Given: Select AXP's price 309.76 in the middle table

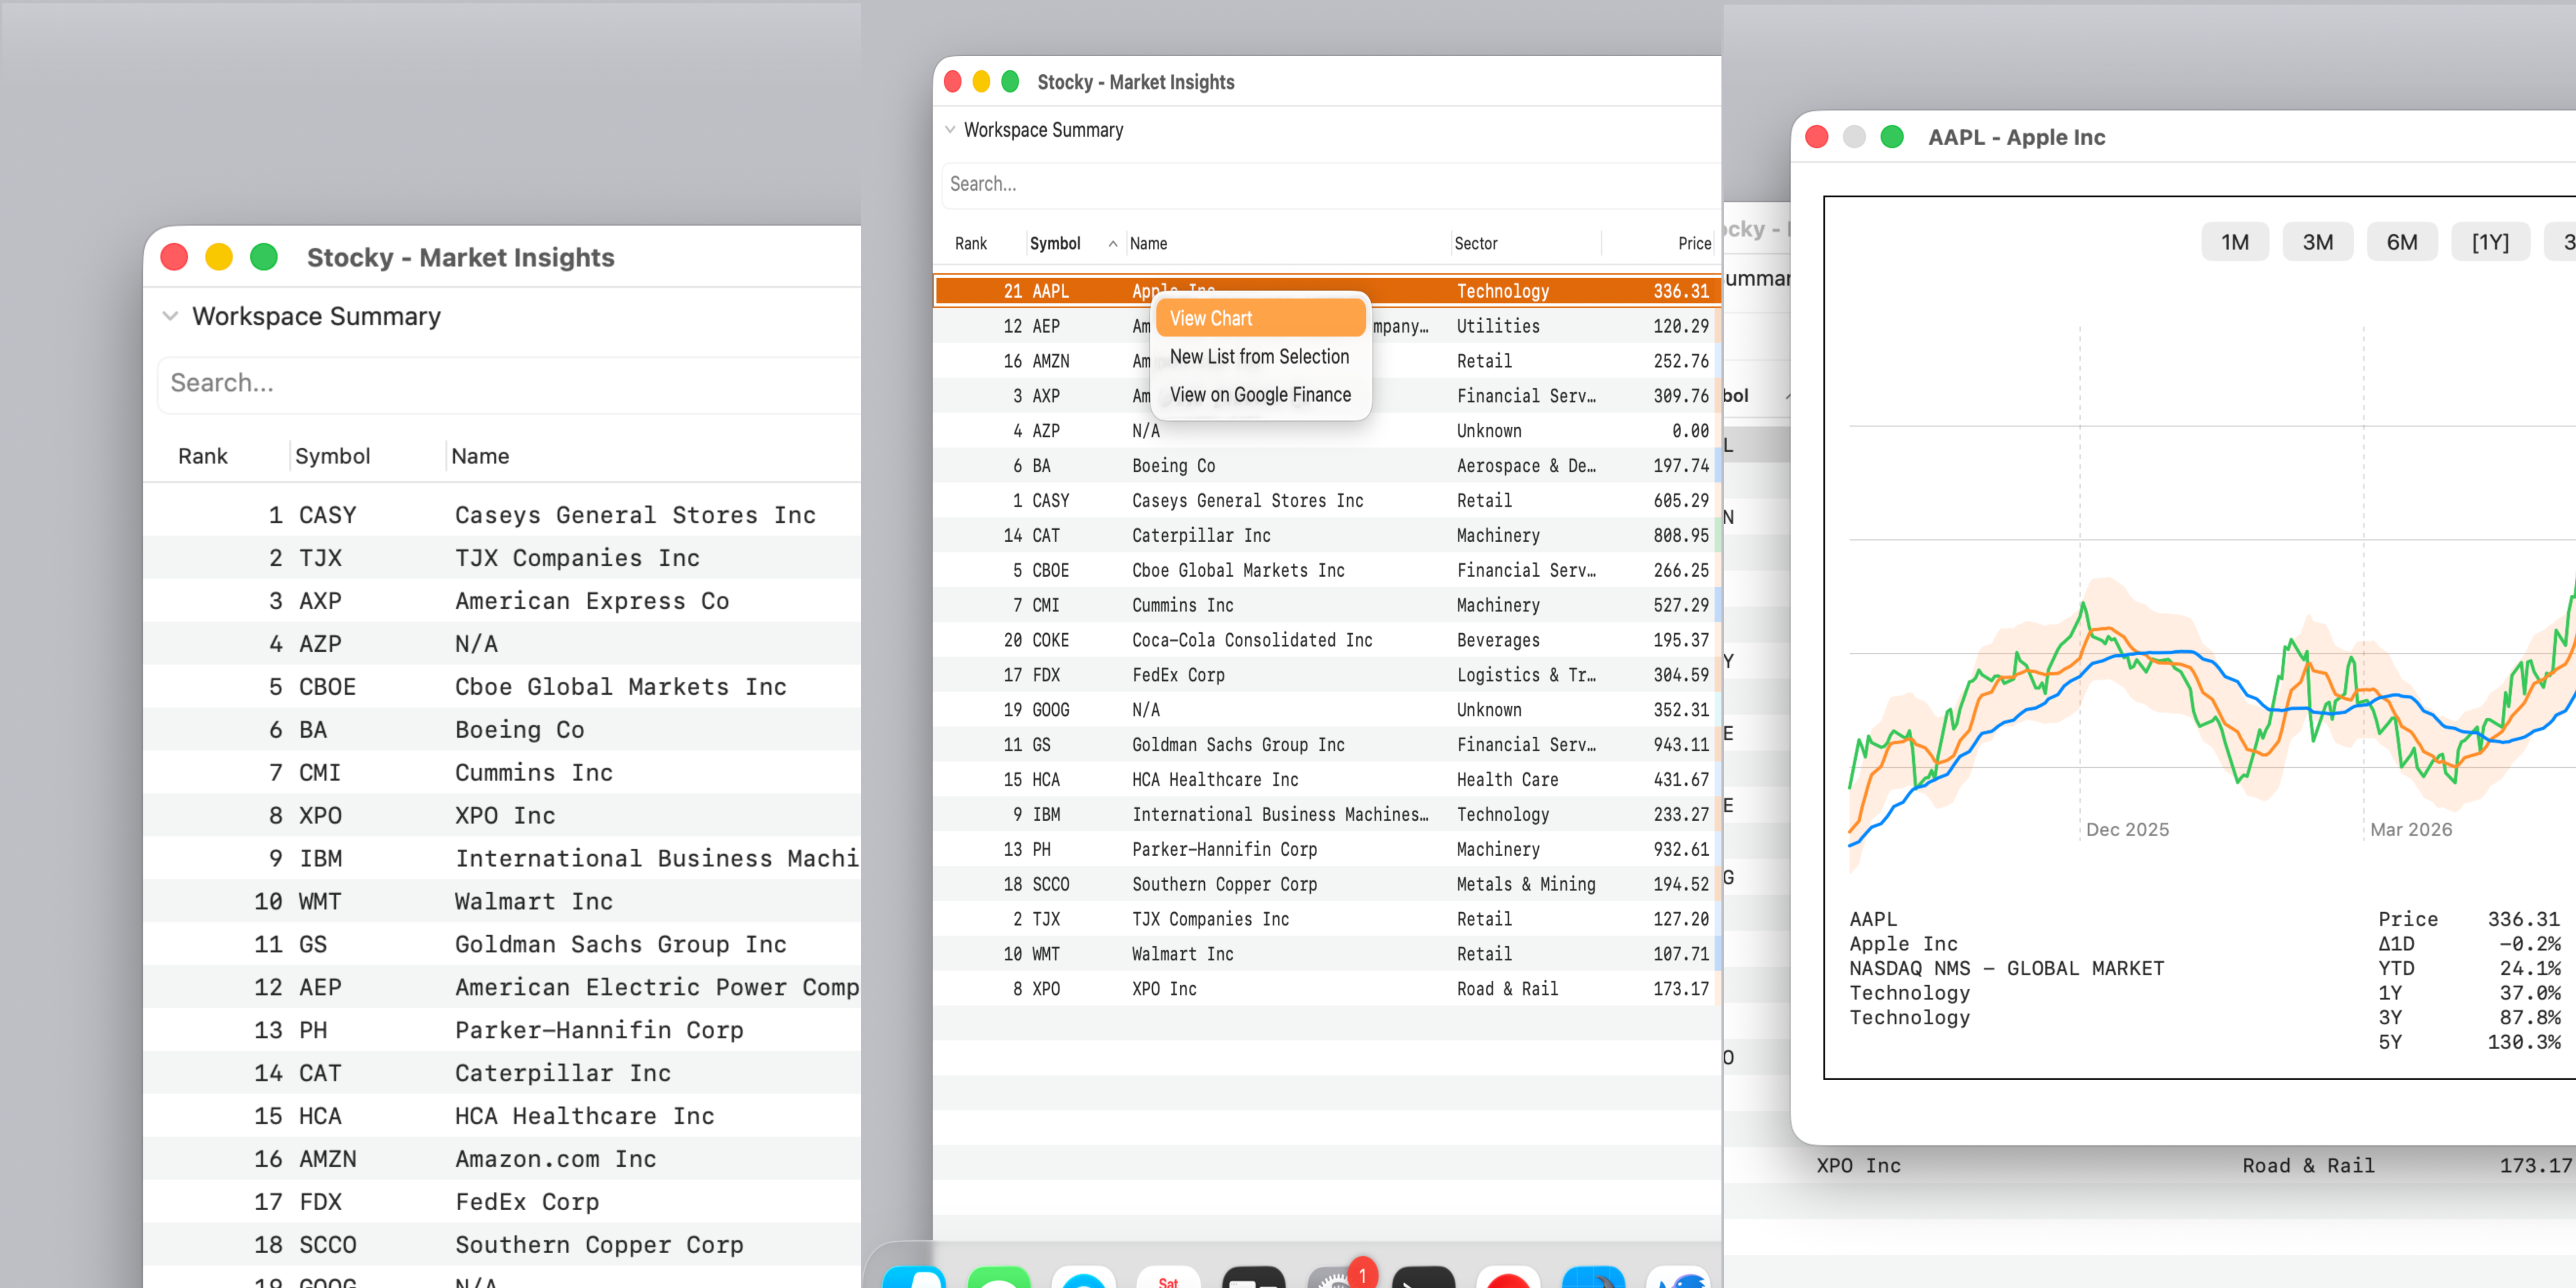Looking at the screenshot, I should [x=1681, y=396].
